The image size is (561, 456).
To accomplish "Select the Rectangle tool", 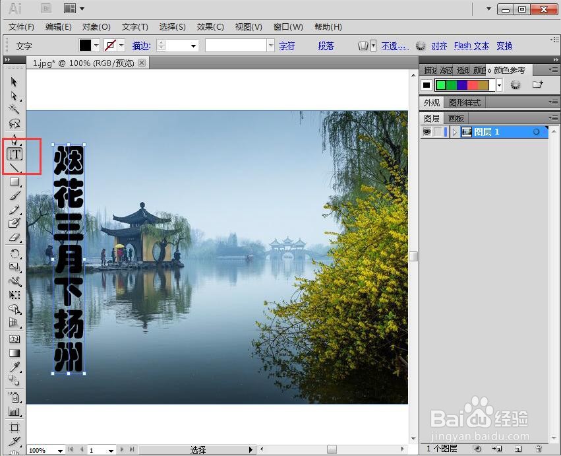I will tap(15, 181).
